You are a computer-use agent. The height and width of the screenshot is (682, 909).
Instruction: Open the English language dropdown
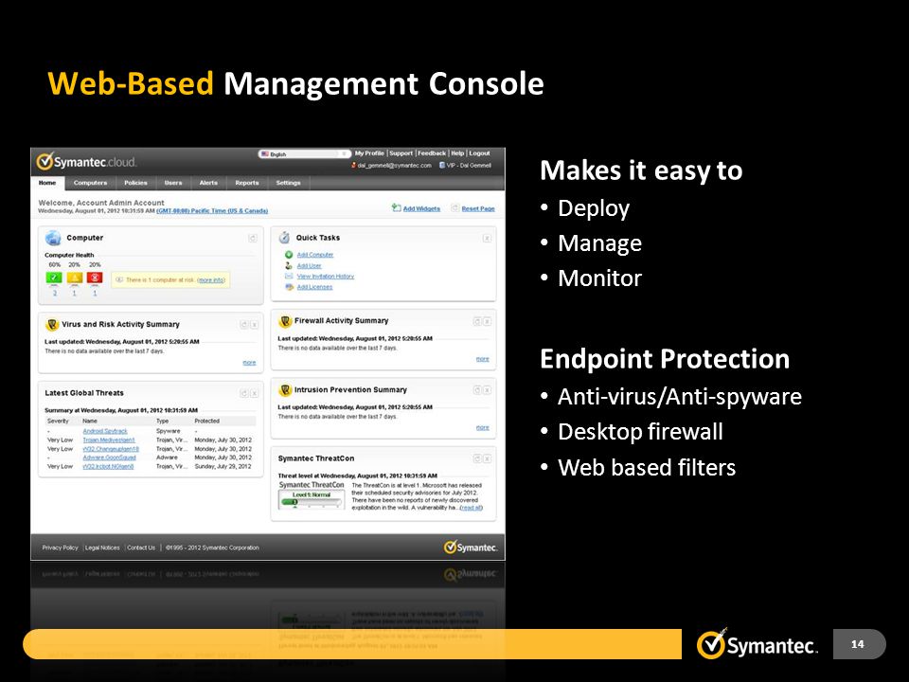click(304, 154)
